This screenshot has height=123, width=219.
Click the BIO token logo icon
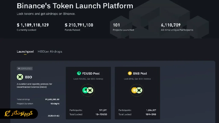20,77
